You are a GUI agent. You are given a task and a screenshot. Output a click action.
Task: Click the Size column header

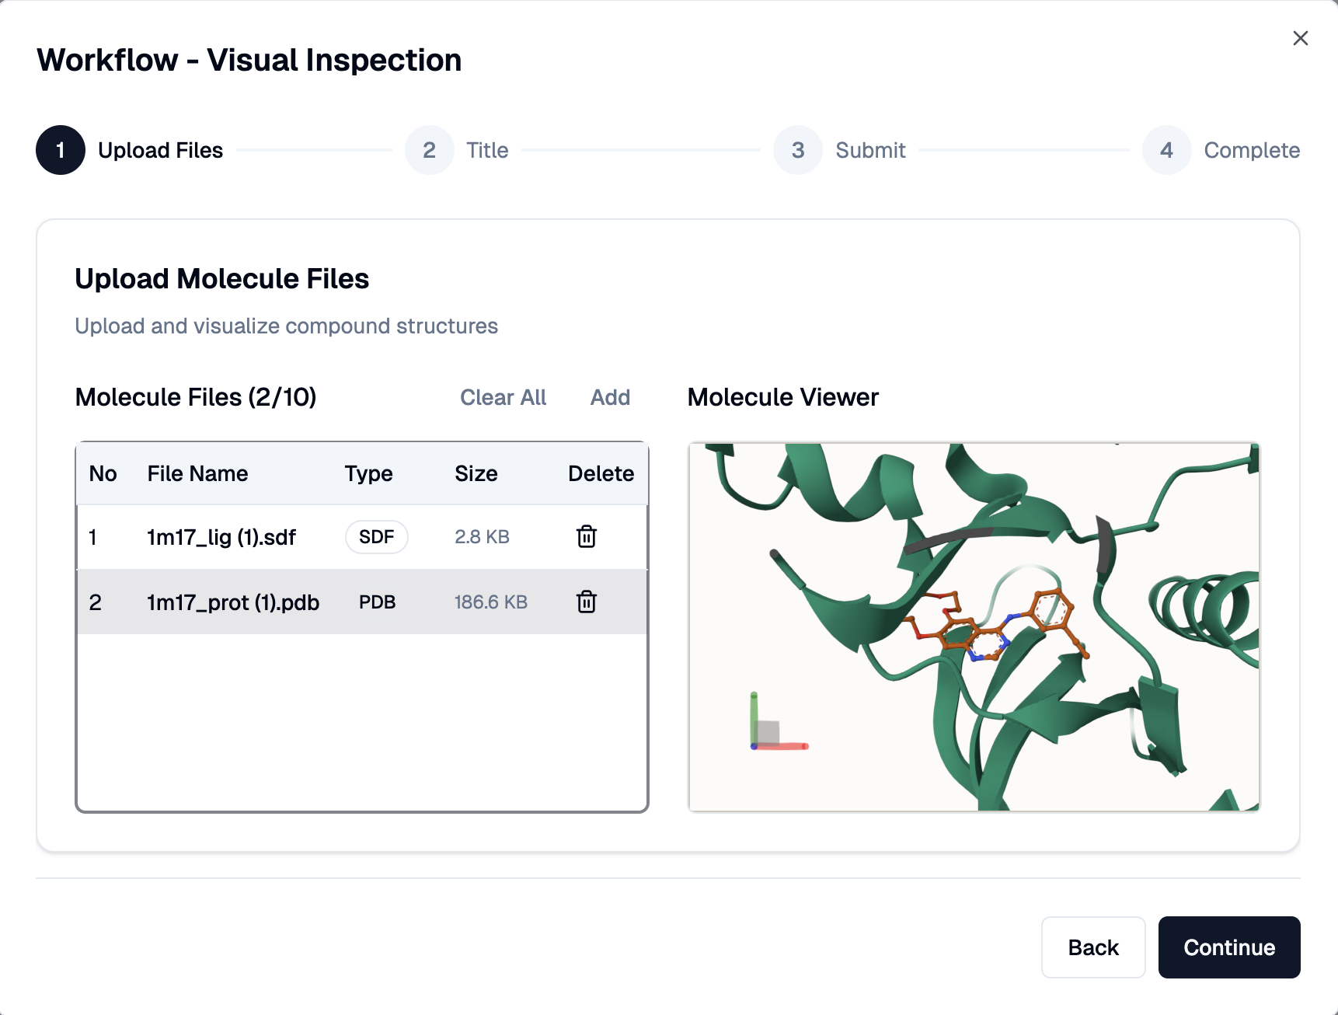click(x=476, y=473)
